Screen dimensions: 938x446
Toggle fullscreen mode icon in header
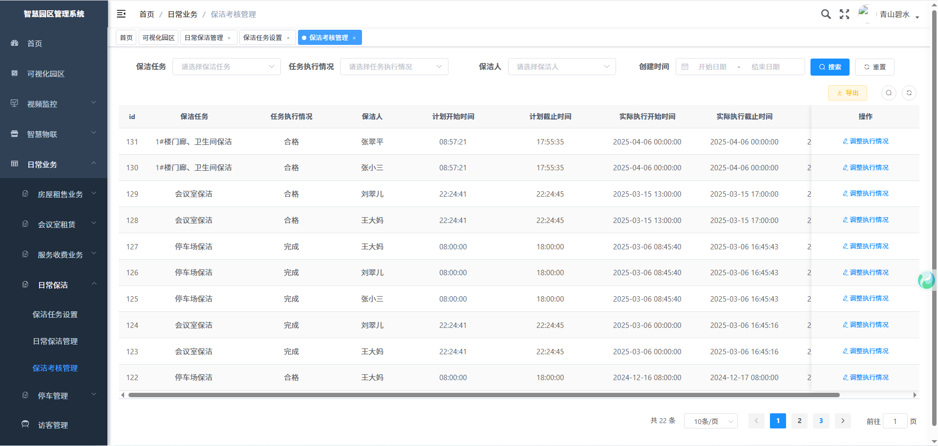(844, 14)
